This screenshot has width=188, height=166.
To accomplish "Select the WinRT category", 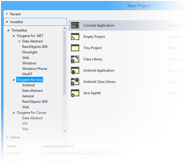I will 27,74.
